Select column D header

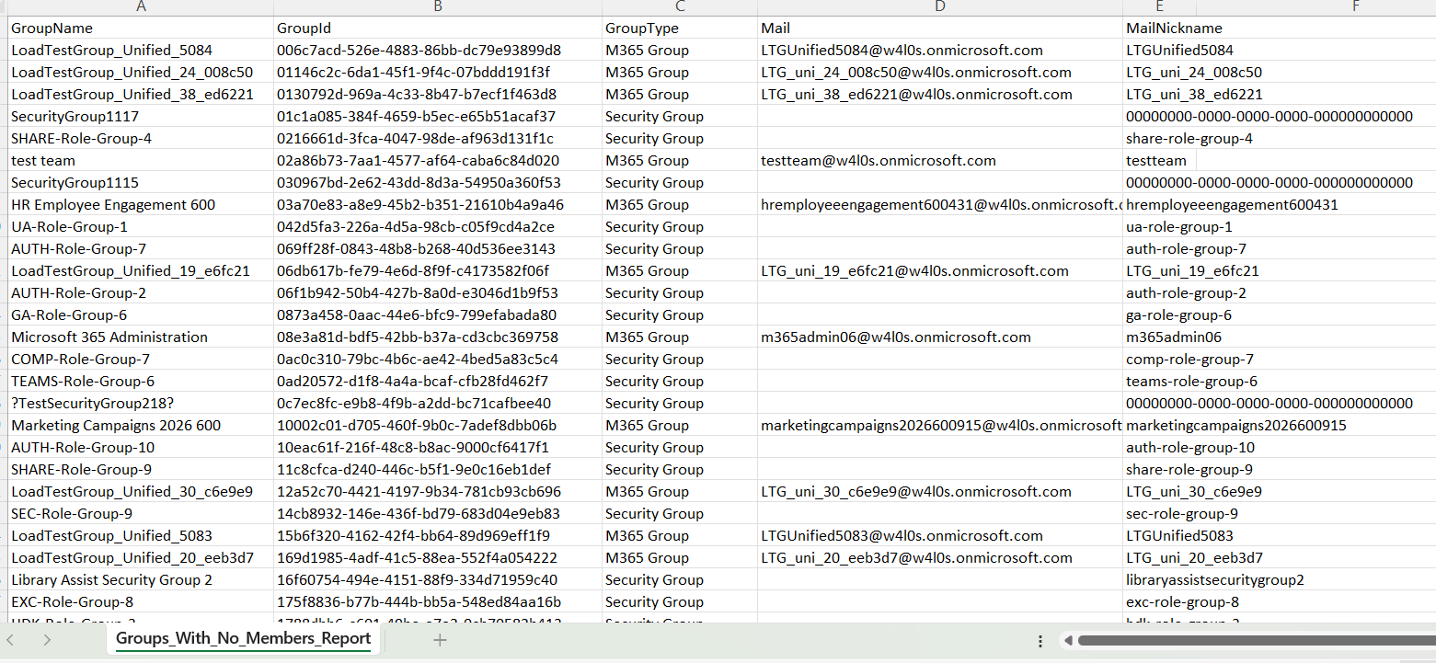click(x=939, y=7)
